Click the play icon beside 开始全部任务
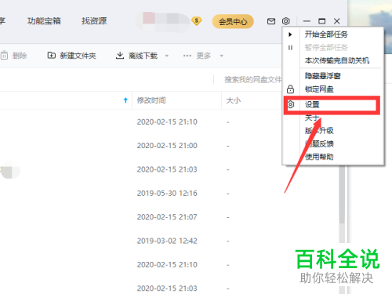The image size is (392, 294). [x=290, y=34]
